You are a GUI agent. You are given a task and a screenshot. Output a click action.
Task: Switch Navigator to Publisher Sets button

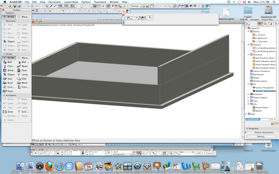(276, 24)
